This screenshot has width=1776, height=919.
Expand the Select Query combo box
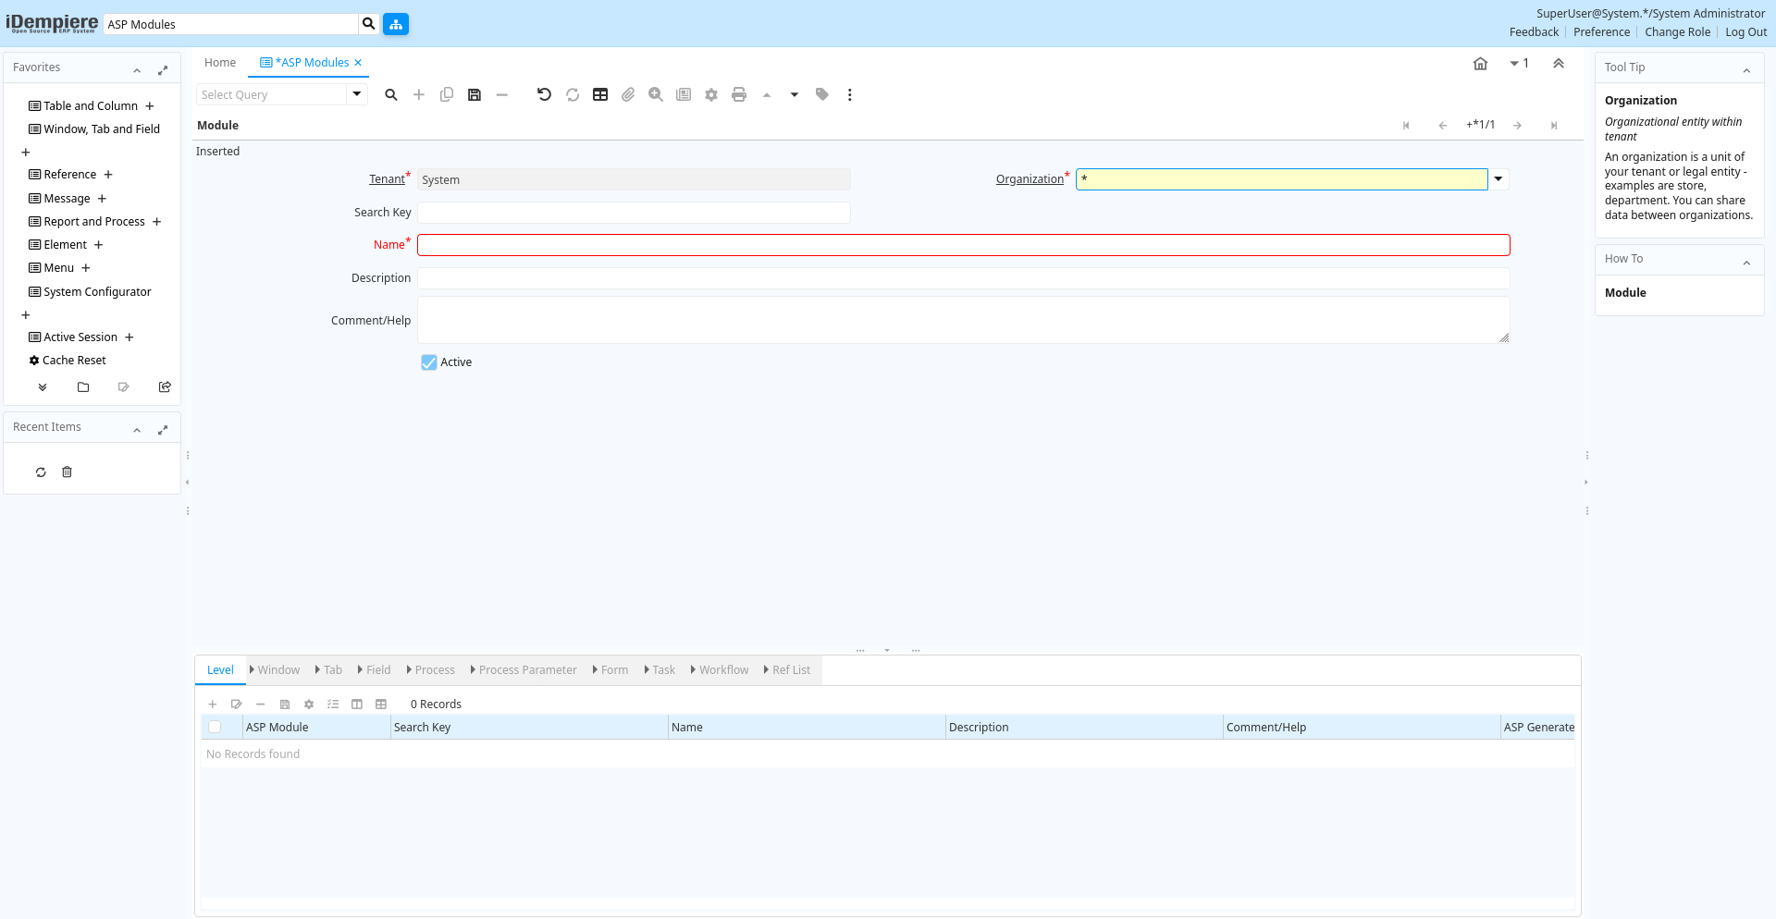[x=357, y=94]
